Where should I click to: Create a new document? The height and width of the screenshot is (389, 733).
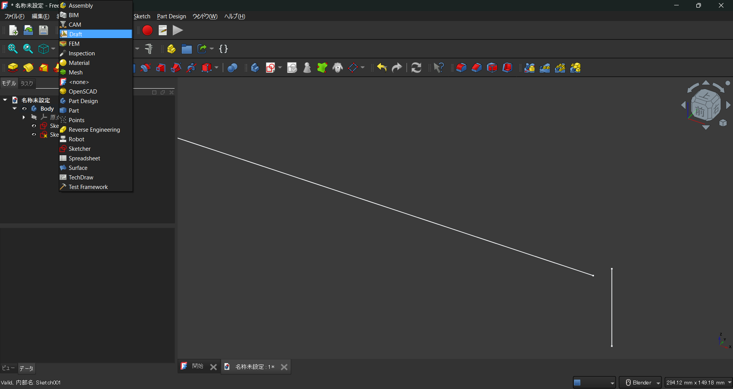point(13,30)
